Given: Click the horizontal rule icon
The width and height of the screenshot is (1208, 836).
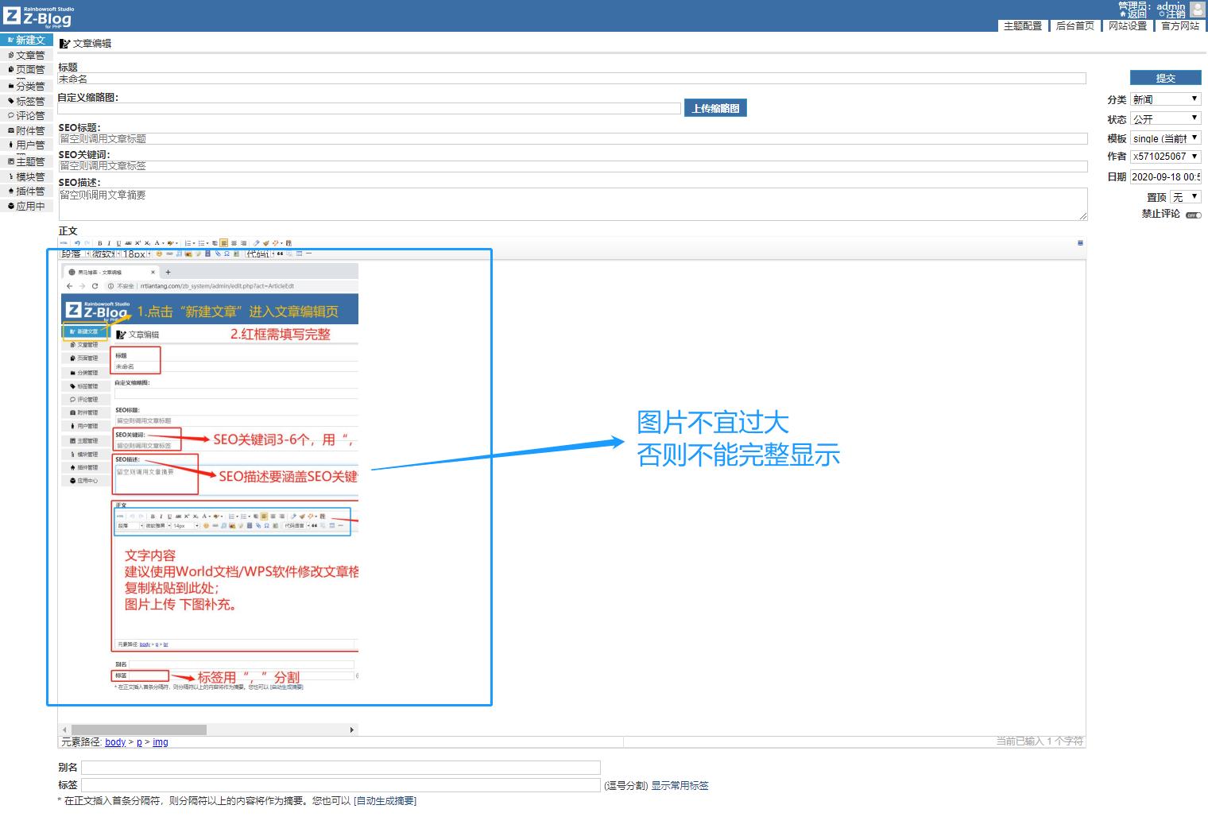Looking at the screenshot, I should click(x=308, y=254).
